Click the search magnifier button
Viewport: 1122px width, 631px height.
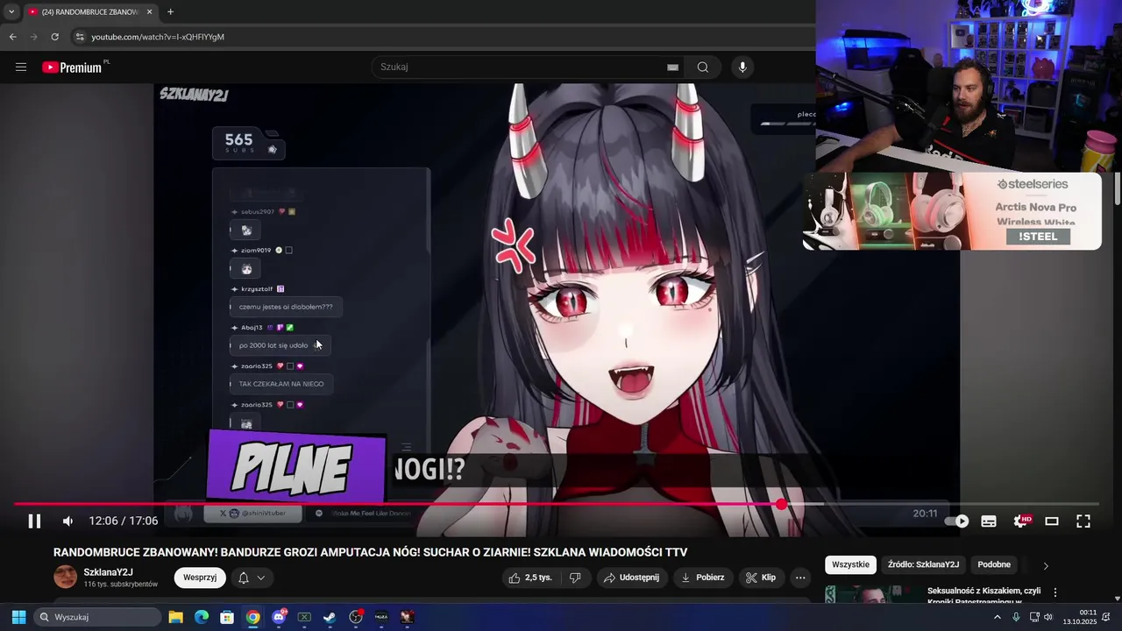click(x=703, y=67)
